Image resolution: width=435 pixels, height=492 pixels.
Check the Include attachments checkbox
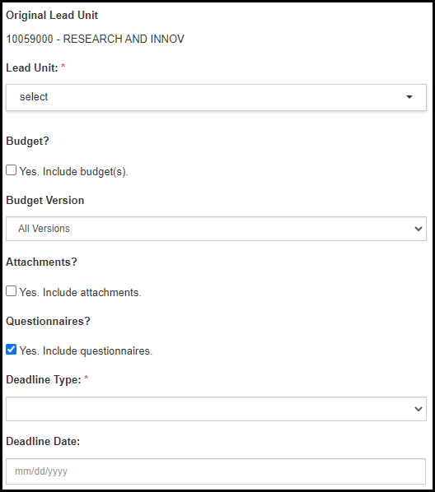[12, 291]
